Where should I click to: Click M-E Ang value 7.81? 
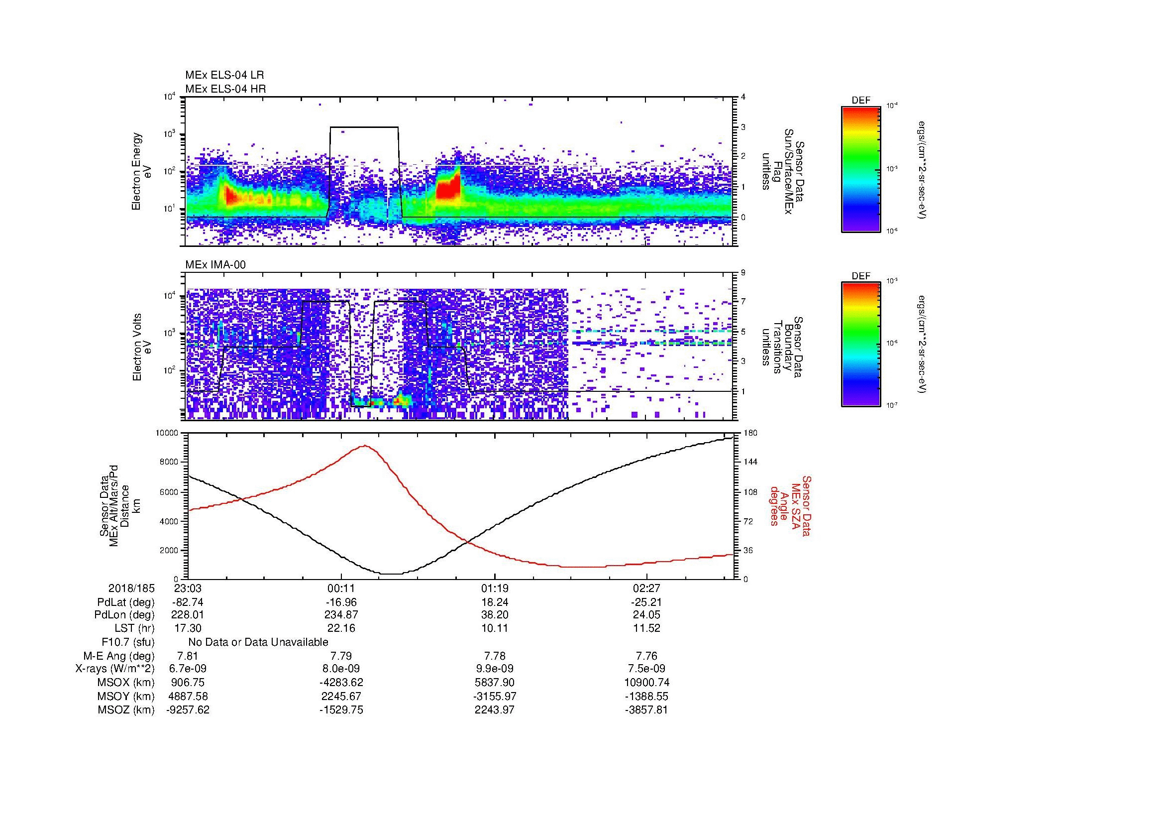pyautogui.click(x=188, y=656)
